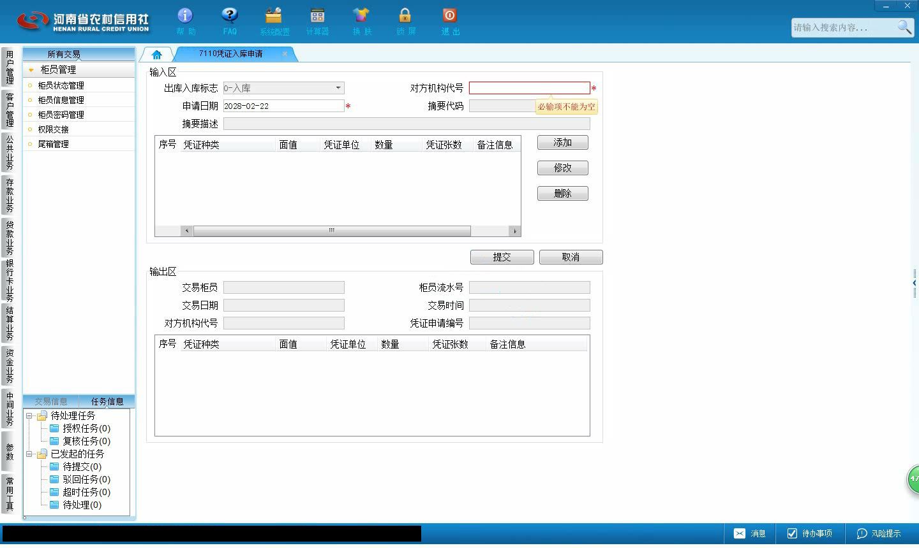Open the FAQ icon
919x548 pixels.
[230, 21]
